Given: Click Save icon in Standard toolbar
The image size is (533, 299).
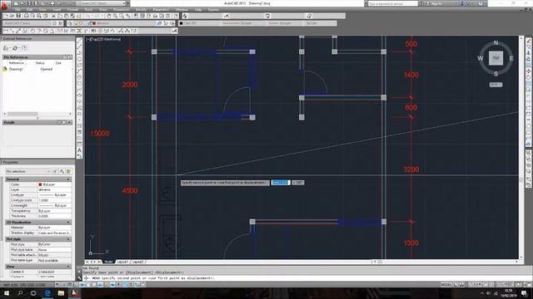Looking at the screenshot, I should (x=18, y=16).
